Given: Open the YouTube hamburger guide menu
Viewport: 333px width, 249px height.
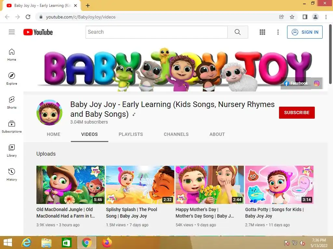Looking at the screenshot, I should [12, 32].
